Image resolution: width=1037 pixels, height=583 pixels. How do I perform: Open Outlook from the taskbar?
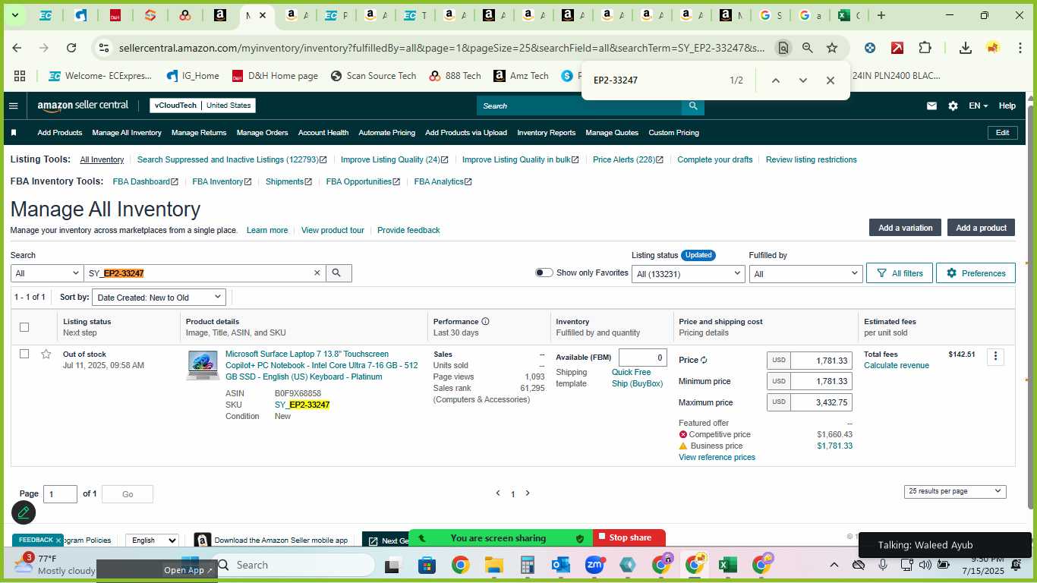coord(561,565)
